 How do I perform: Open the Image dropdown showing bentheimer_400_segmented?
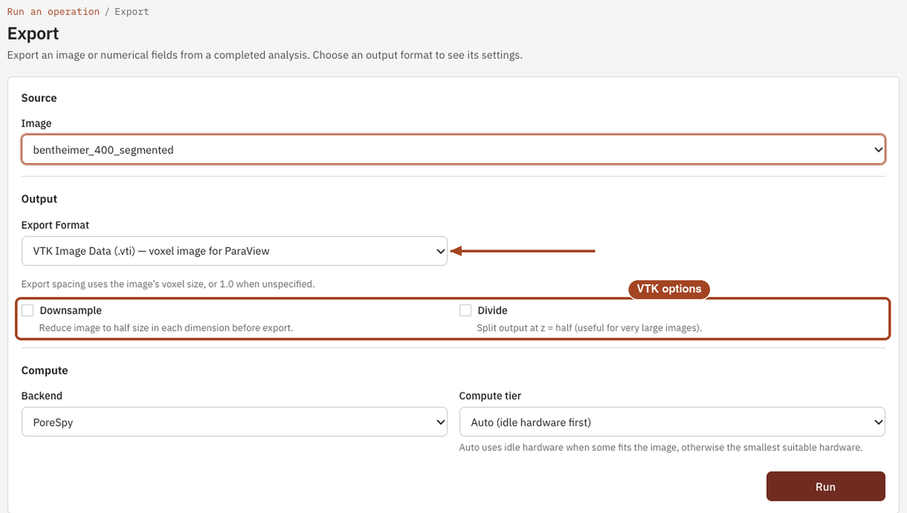(x=453, y=149)
